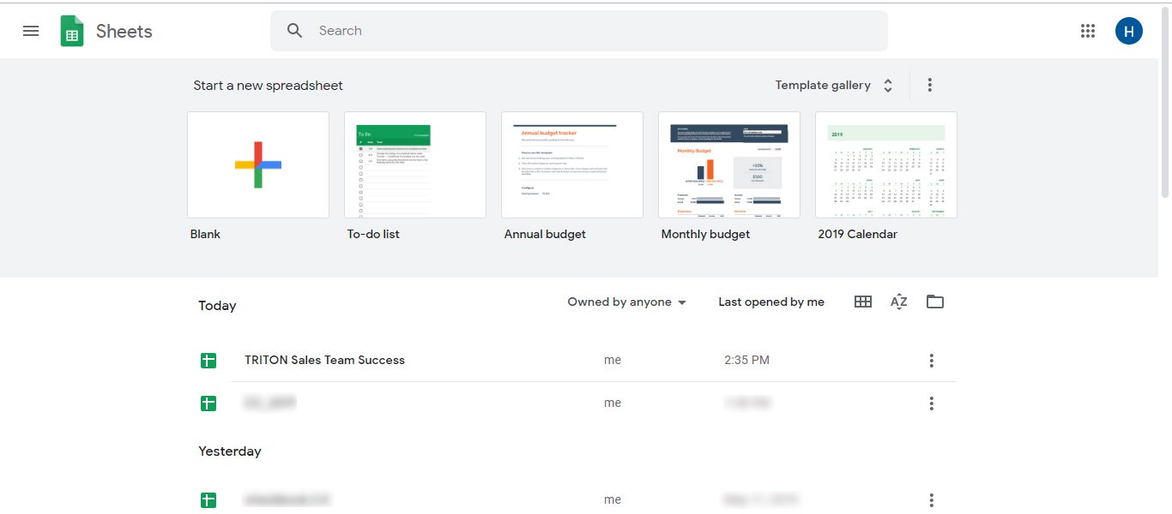Open the template section more options menu
This screenshot has width=1172, height=514.
tap(930, 85)
